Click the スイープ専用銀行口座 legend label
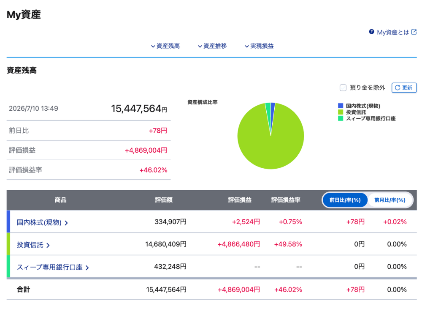422x317 pixels. pos(371,118)
